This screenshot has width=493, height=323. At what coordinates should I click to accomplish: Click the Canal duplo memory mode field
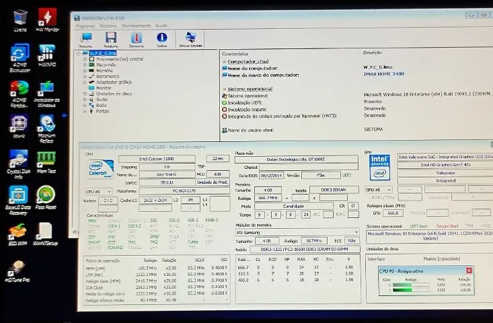[293, 206]
